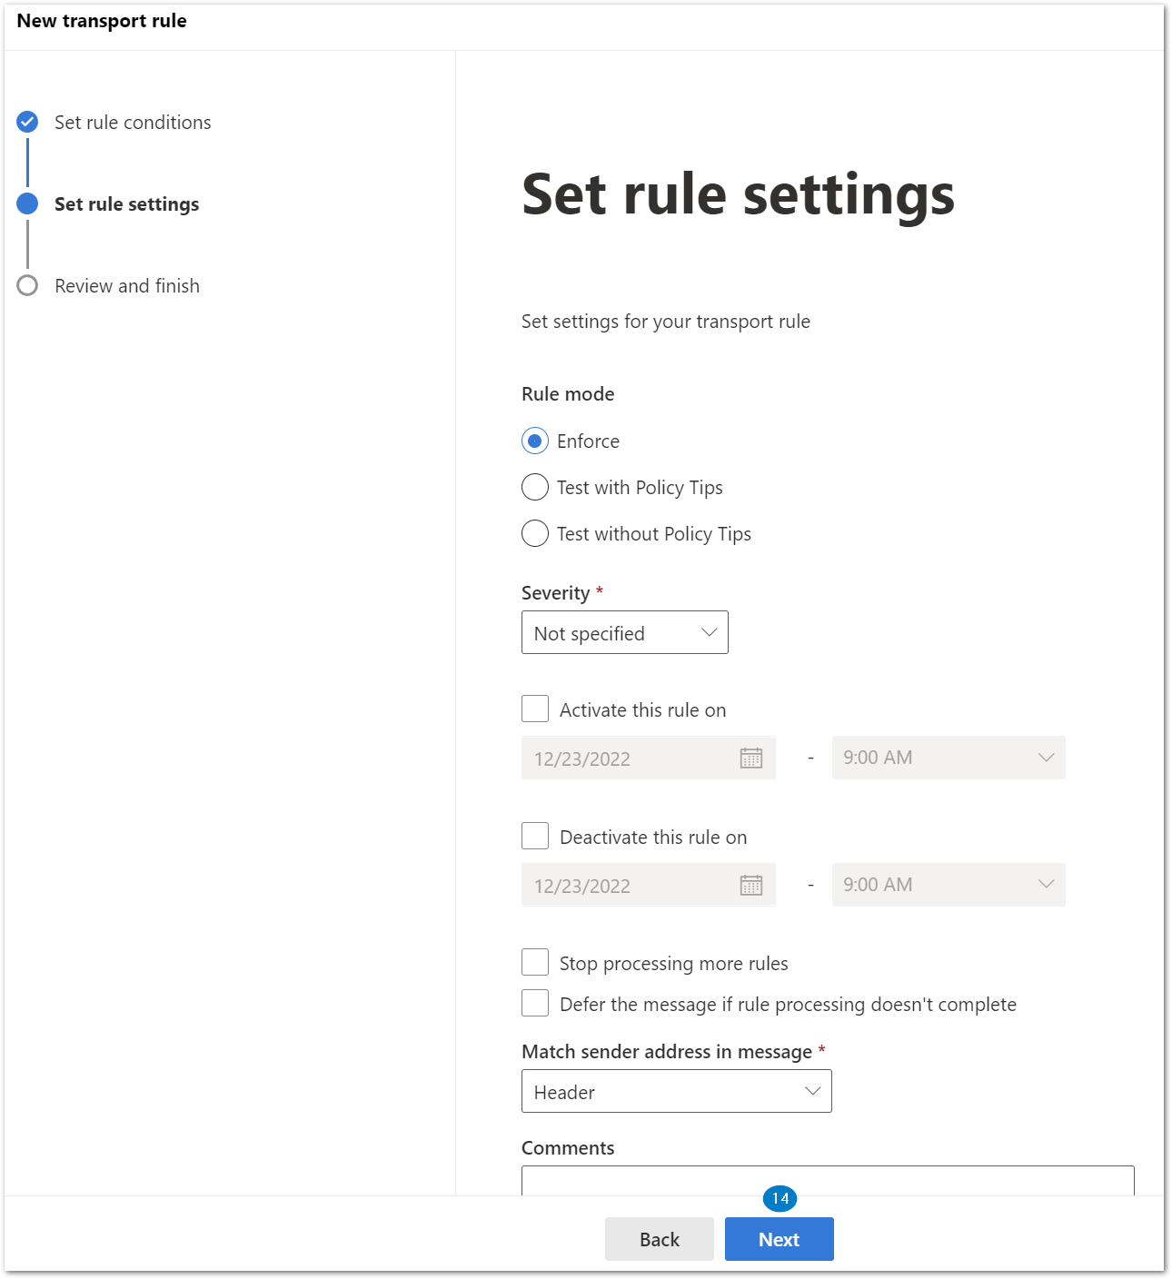Open calendar icon for deactivation date

(750, 885)
